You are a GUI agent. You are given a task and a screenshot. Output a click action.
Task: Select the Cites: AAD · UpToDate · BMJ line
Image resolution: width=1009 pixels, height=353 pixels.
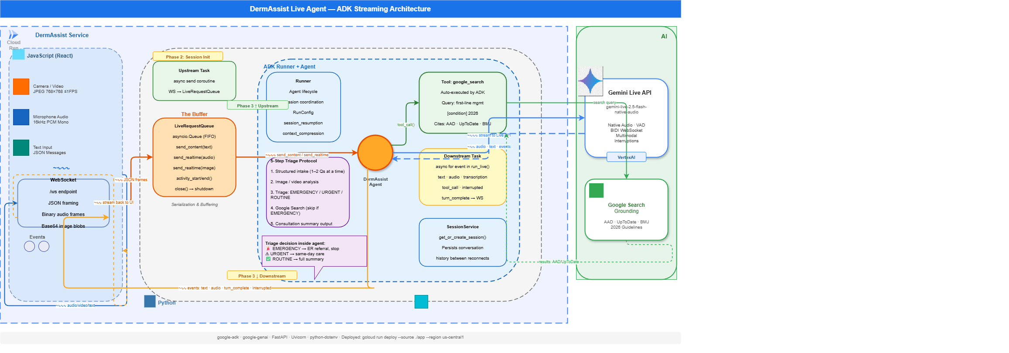463,124
